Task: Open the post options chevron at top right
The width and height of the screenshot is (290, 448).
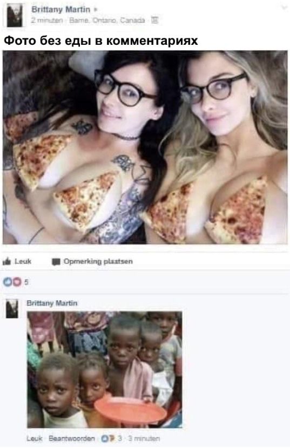Action: click(284, 8)
